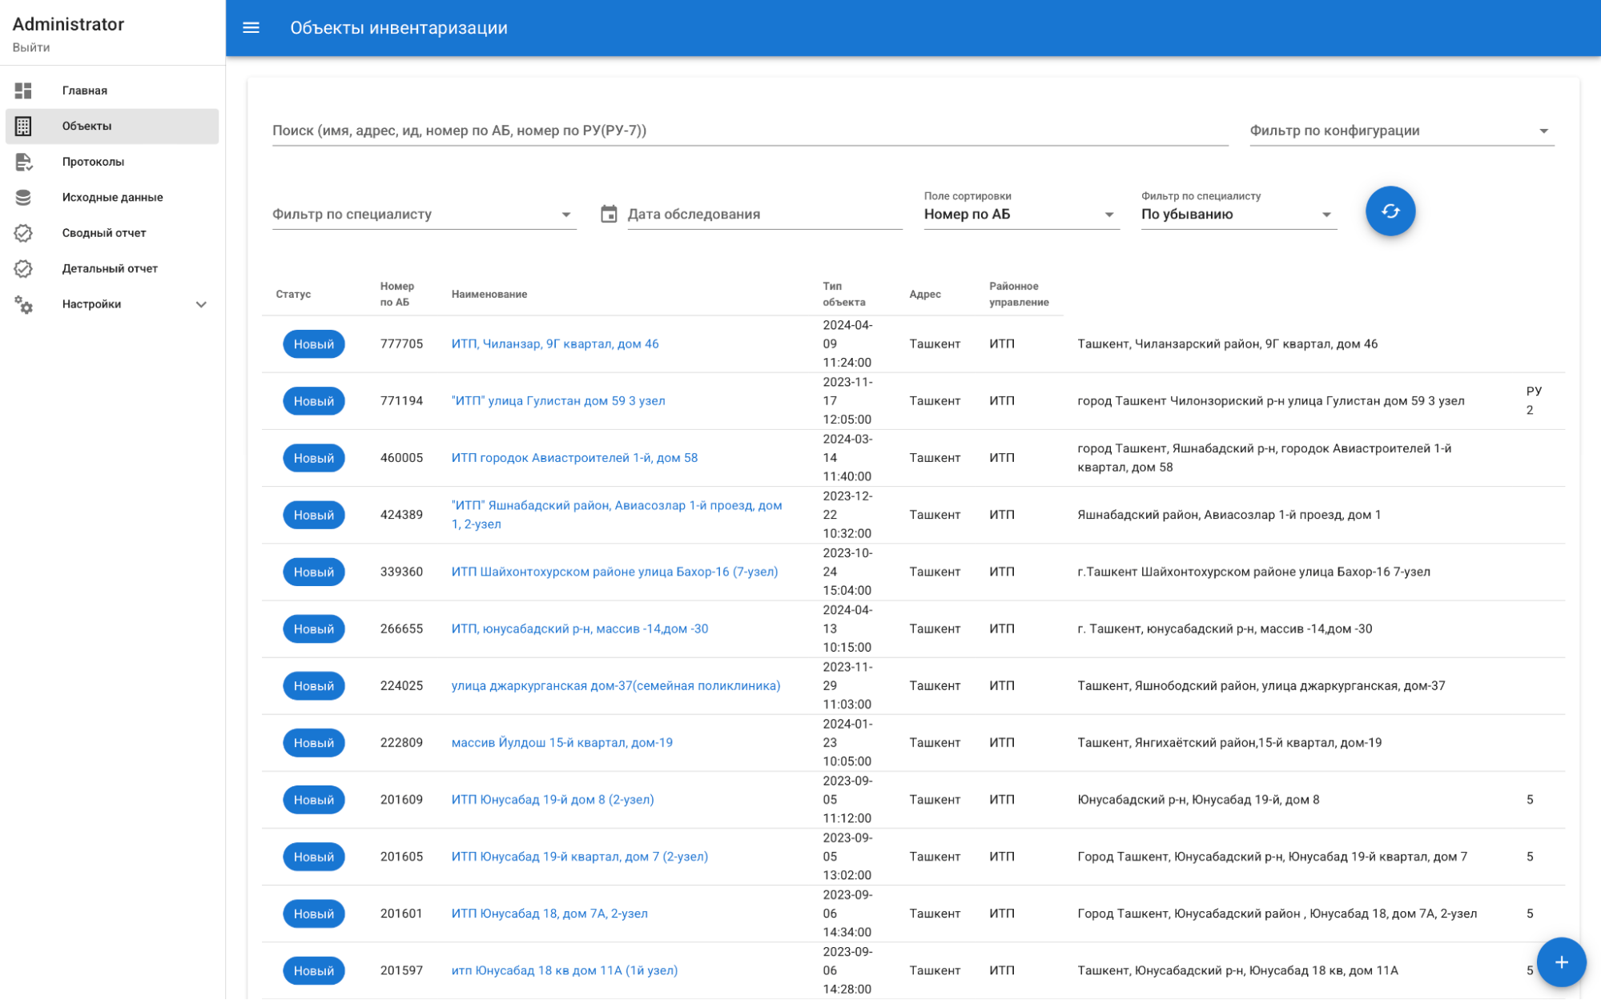Go to Протоколы in the sidebar
The height and width of the screenshot is (1000, 1601).
[112, 162]
